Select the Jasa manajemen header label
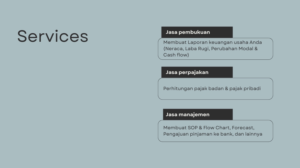 coord(187,114)
